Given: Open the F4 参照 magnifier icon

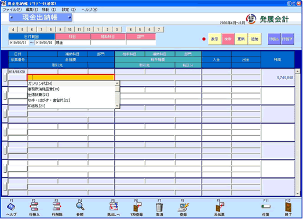Looking at the screenshot, I should tap(80, 206).
